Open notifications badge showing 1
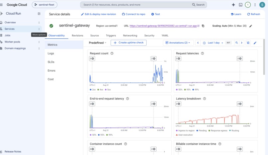Viewport: 268px width, 155px height. point(248,5)
